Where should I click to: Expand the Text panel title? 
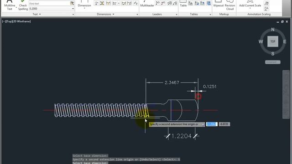click(x=36, y=14)
